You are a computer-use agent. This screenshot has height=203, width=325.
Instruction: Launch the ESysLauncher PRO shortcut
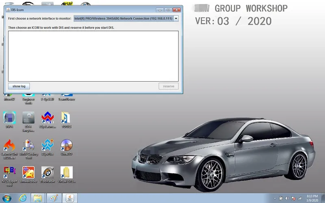[x=48, y=120]
